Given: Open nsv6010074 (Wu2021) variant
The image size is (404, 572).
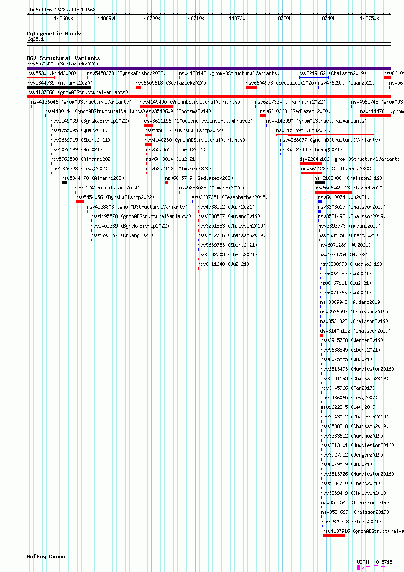Looking at the screenshot, I should [344, 197].
